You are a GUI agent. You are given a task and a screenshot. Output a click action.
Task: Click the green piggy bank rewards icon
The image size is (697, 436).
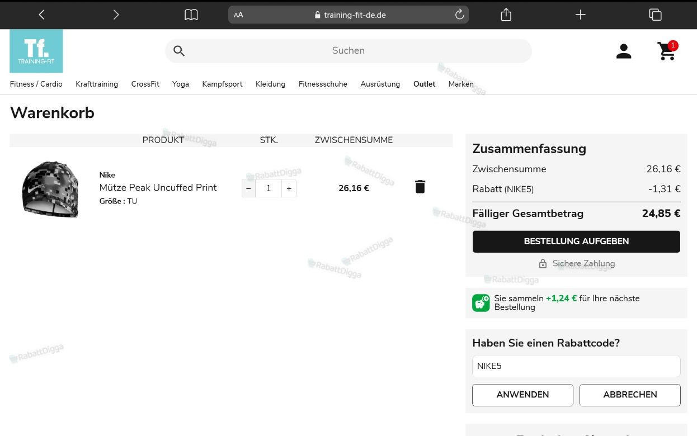[x=481, y=303]
